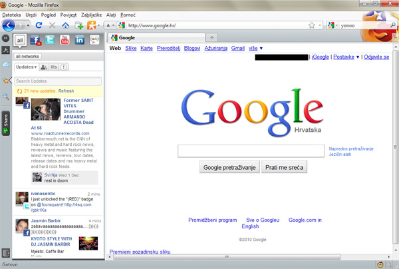The width and height of the screenshot is (399, 269).
Task: Expand the Updates dropdown
Action: (x=26, y=67)
